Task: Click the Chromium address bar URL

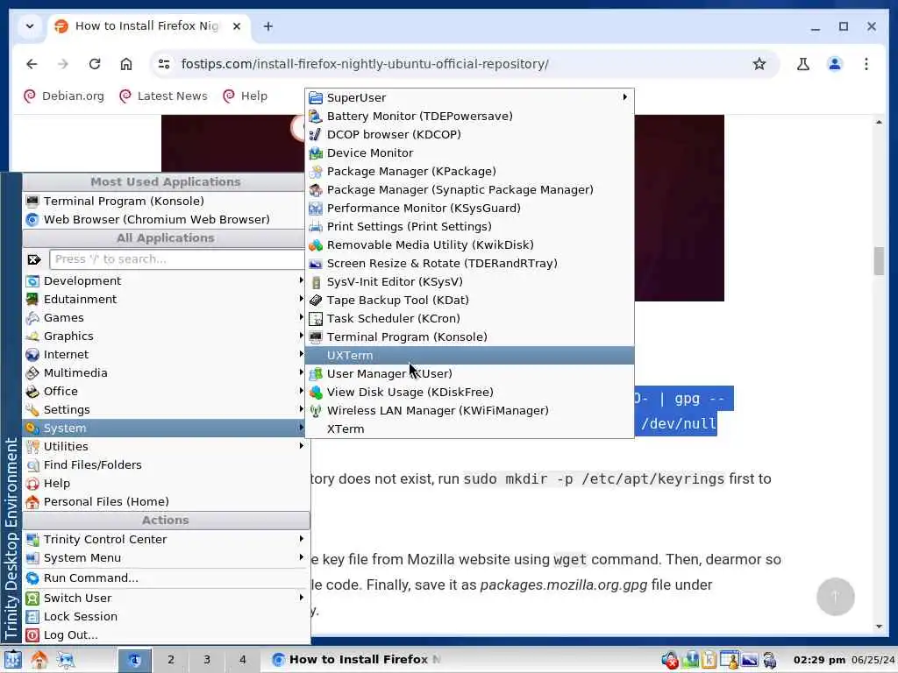Action: (365, 63)
